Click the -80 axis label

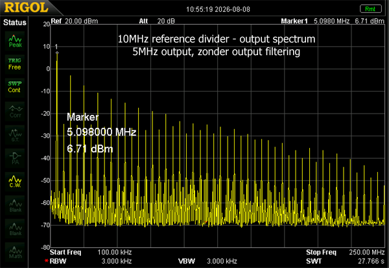(45, 248)
